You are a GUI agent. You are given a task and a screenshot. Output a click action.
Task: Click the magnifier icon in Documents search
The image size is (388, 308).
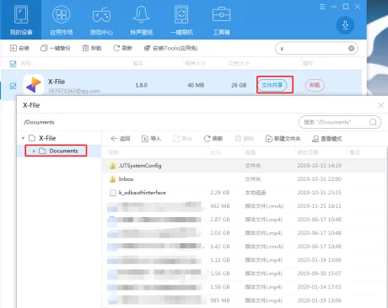click(x=373, y=122)
